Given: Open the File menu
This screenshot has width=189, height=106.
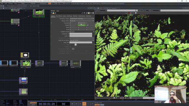Looking at the screenshot, I should [x=2, y=4].
